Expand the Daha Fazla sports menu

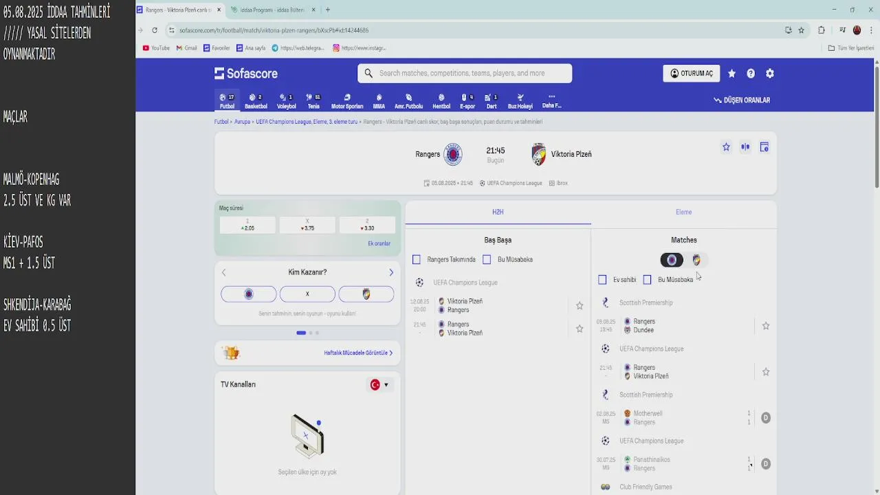click(551, 101)
